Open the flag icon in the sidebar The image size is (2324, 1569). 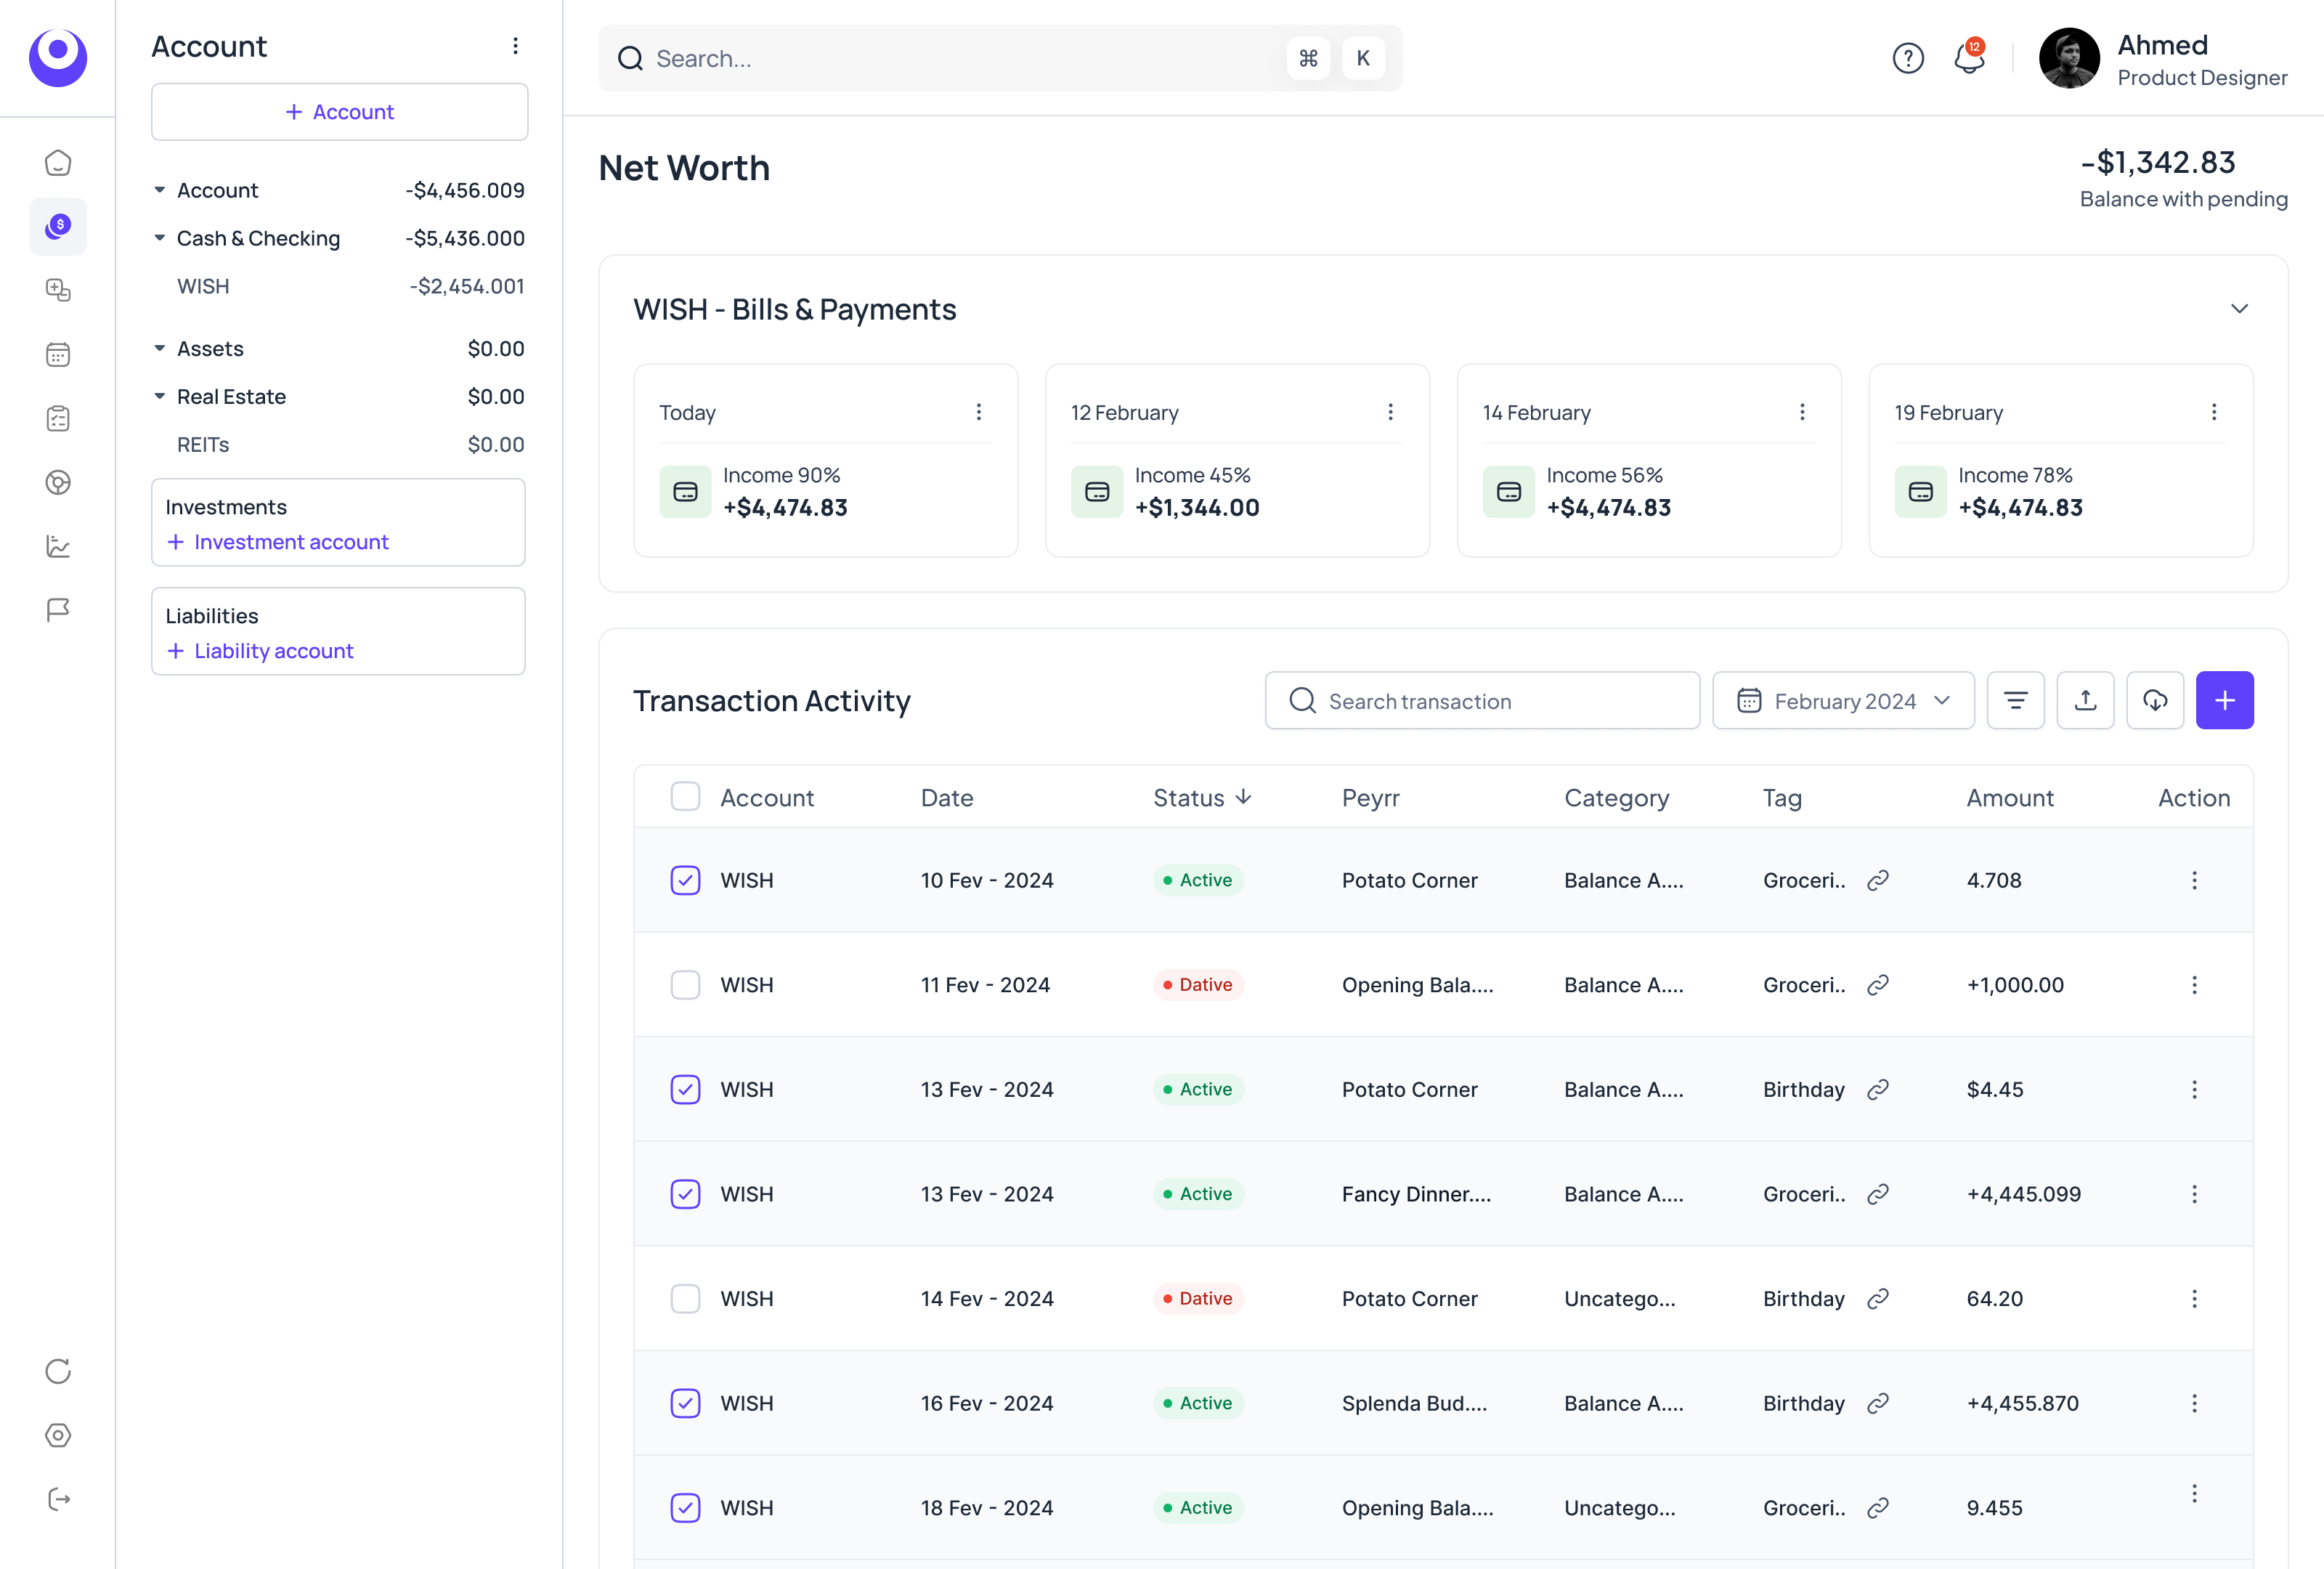tap(58, 610)
